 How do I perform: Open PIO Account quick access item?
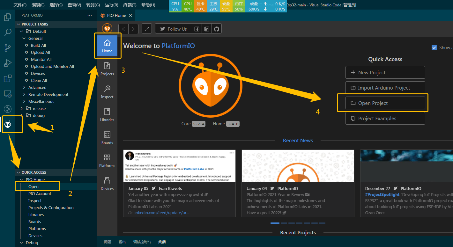click(40, 193)
